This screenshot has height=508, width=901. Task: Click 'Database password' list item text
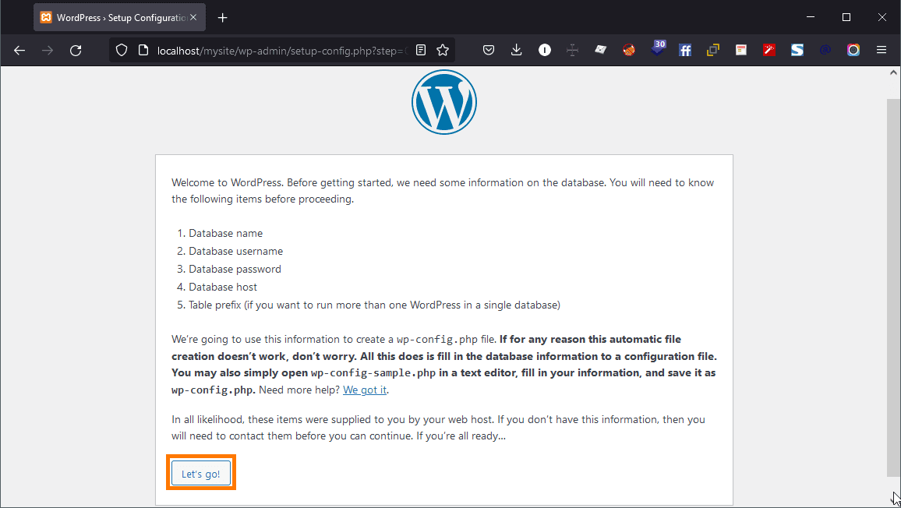click(235, 269)
